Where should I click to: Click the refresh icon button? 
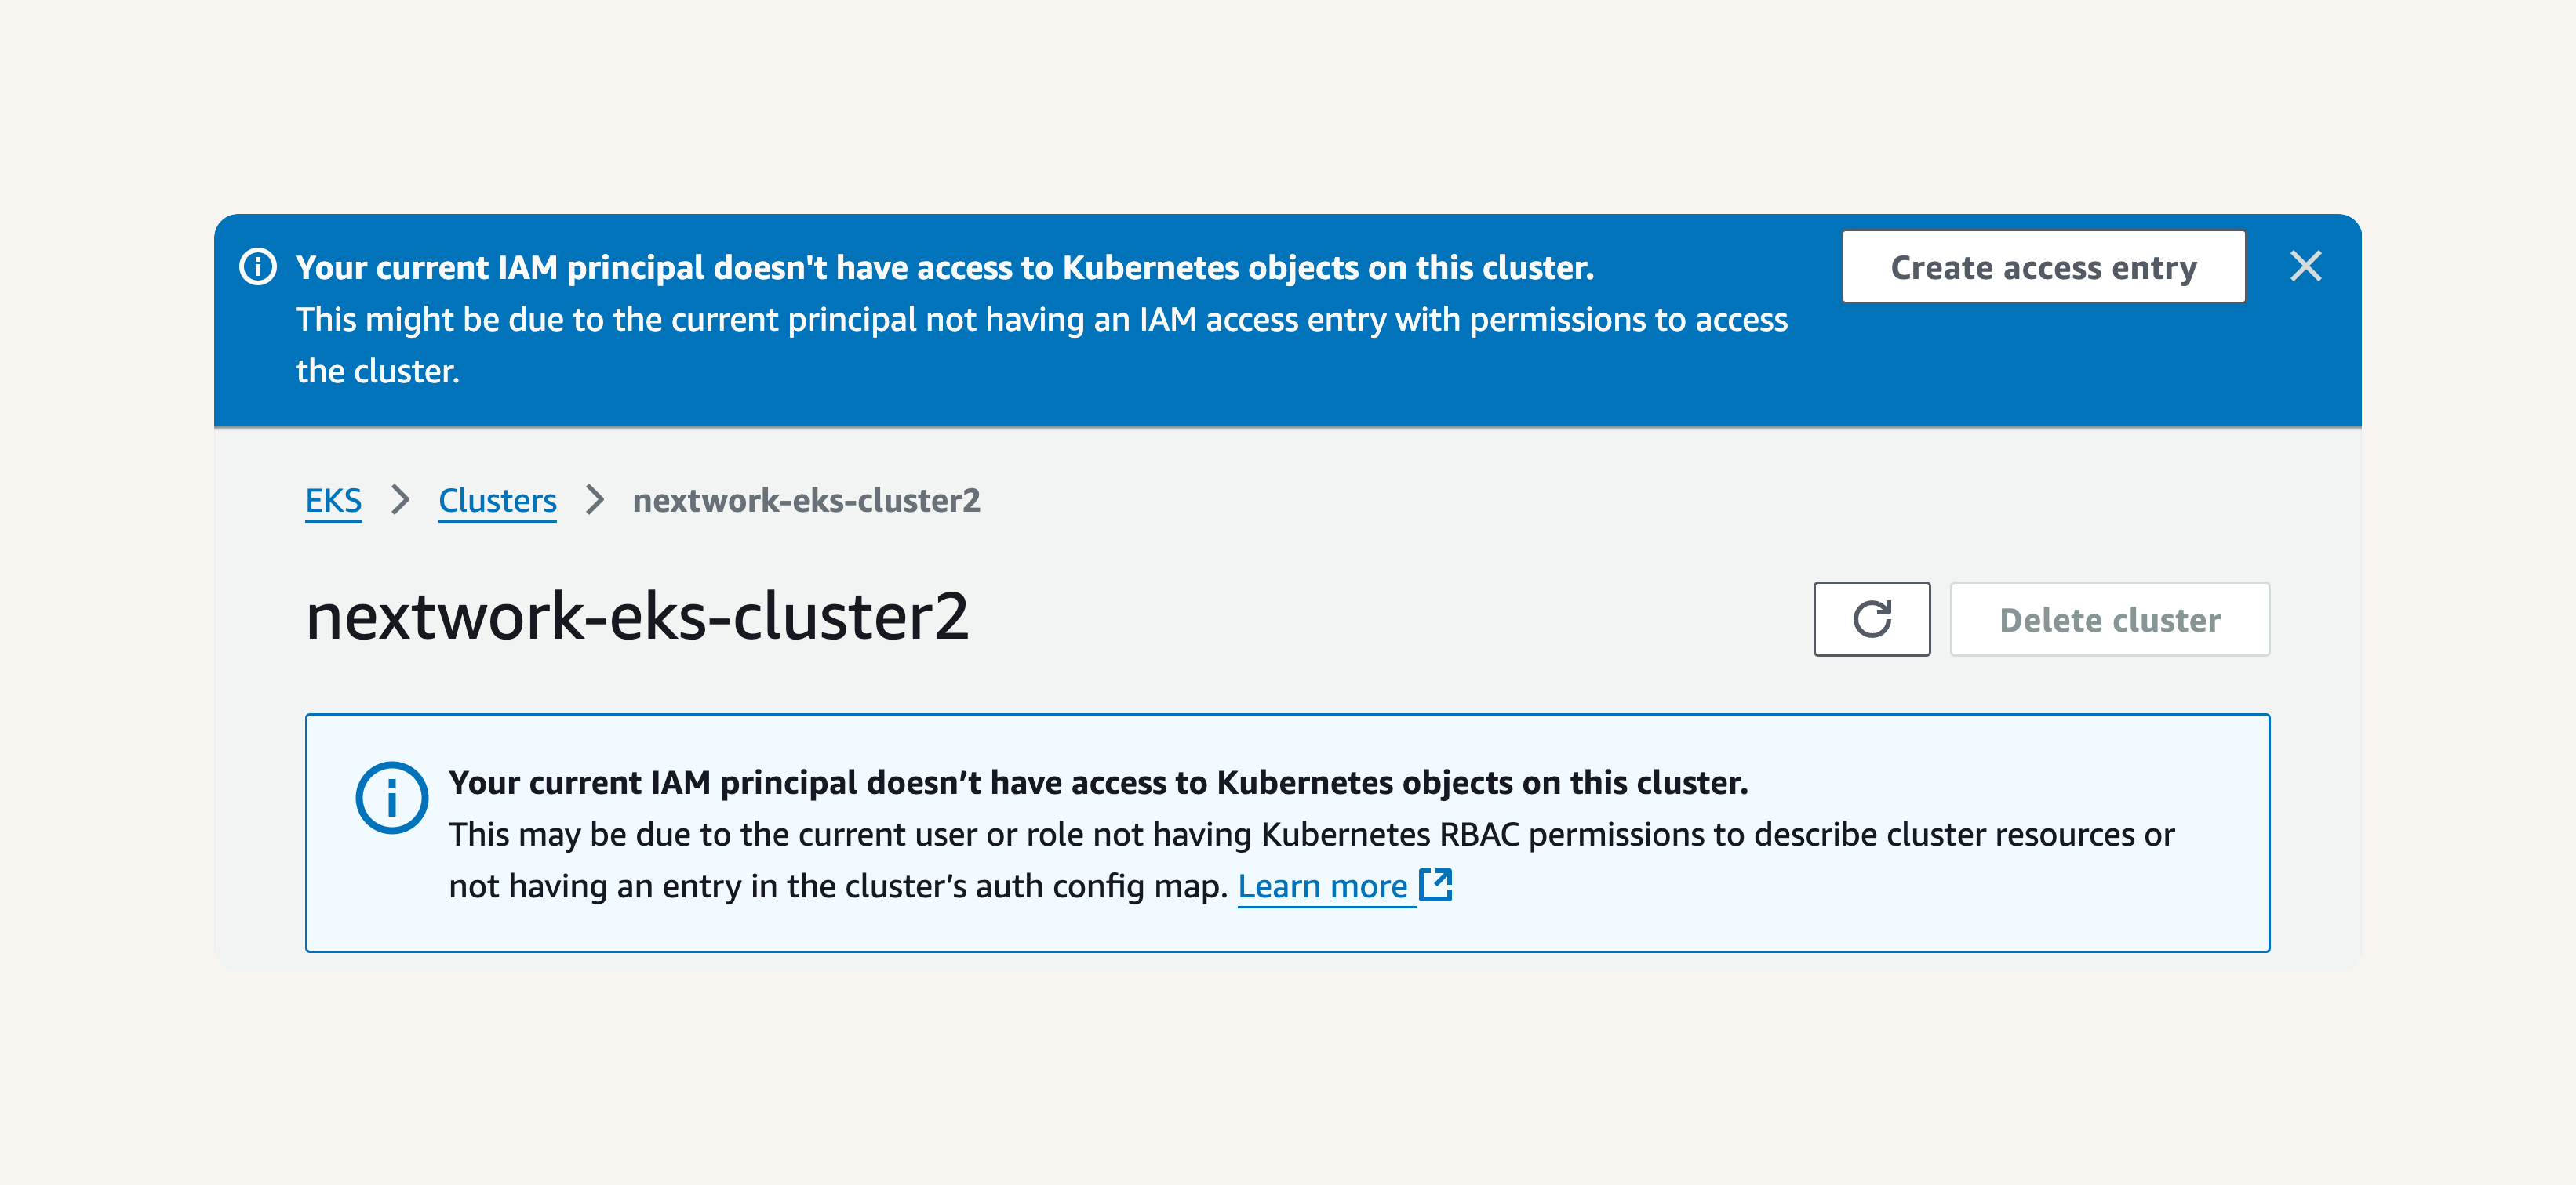1871,619
